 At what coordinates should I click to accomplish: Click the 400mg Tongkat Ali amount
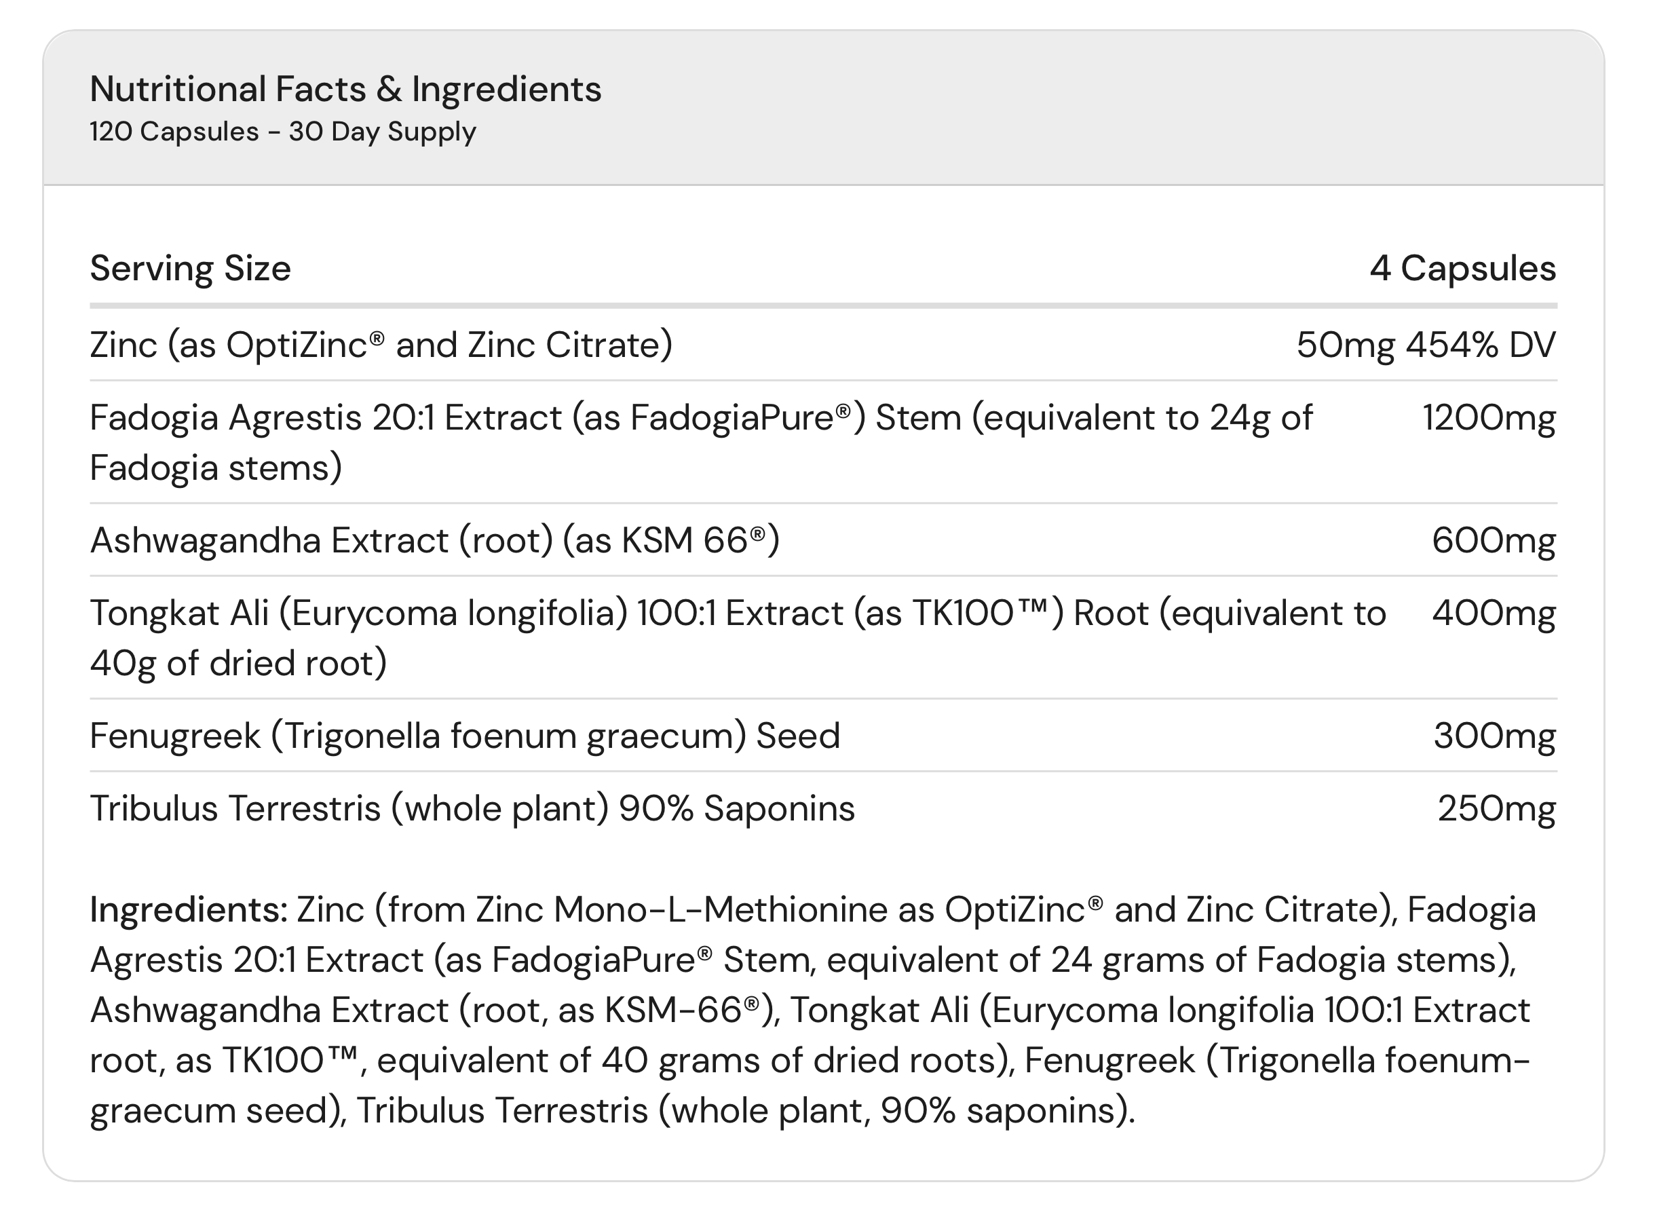[x=1494, y=613]
